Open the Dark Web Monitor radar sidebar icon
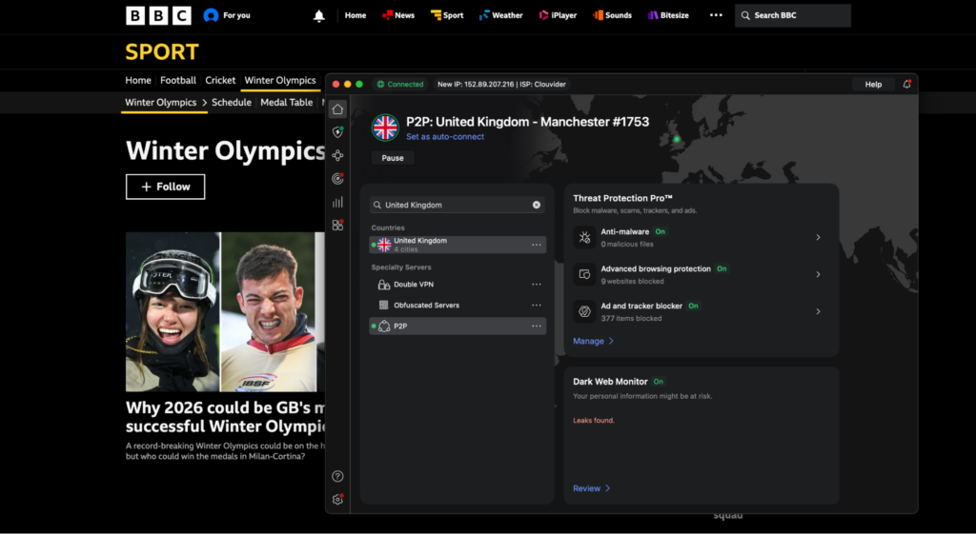 click(337, 179)
